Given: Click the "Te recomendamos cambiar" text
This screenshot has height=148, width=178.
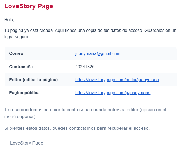Looking at the screenshot, I should click(29, 110).
